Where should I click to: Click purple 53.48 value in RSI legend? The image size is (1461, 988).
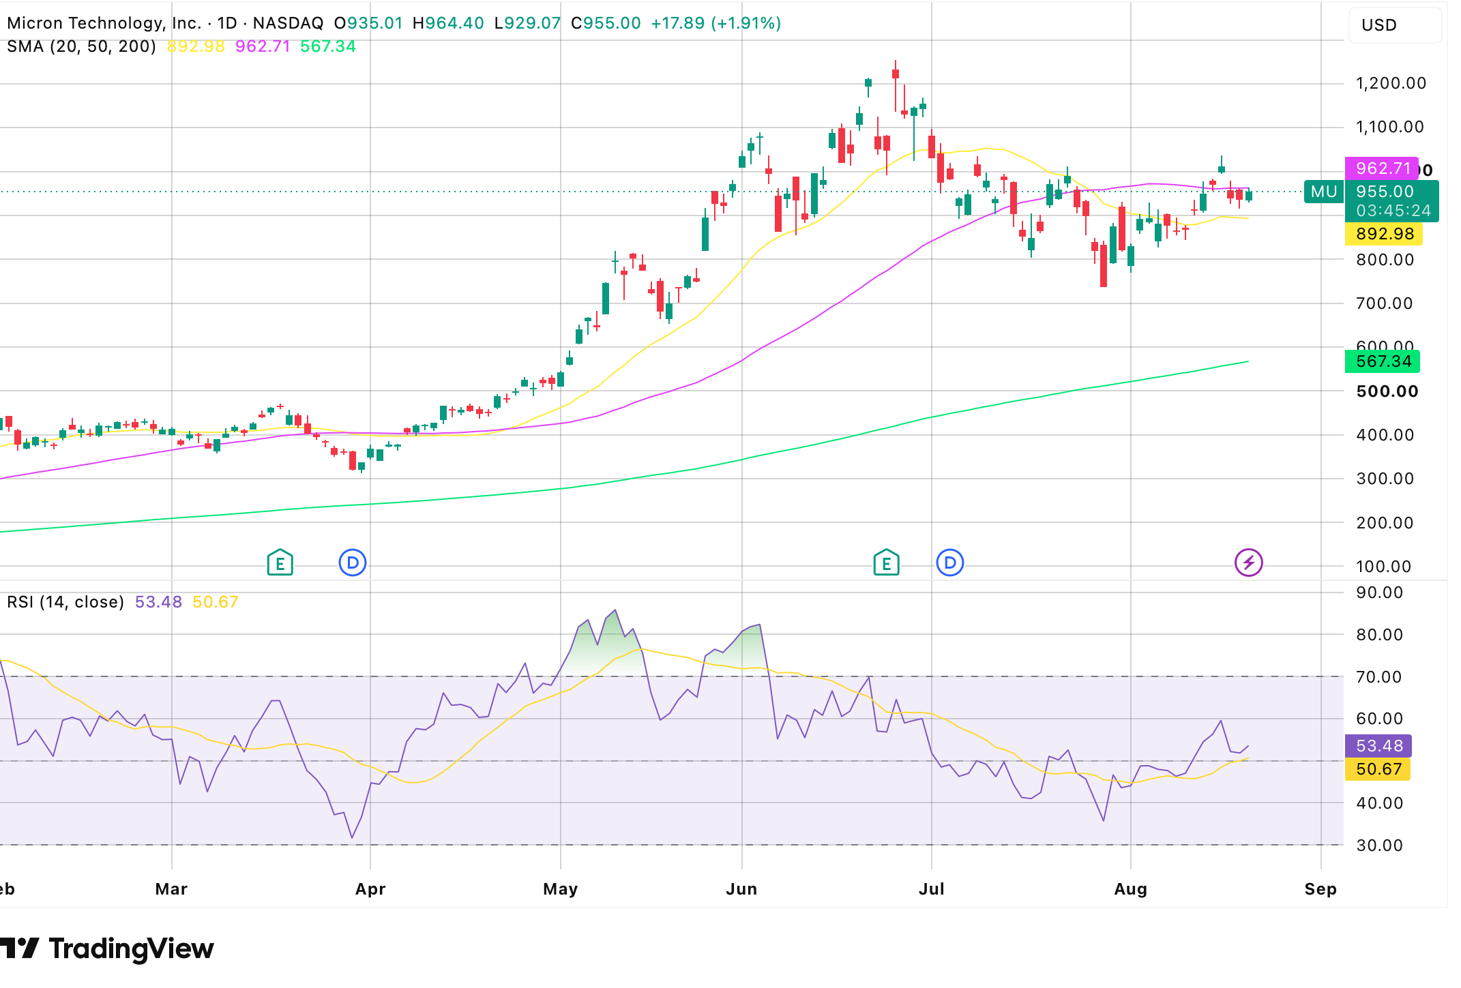pos(158,602)
